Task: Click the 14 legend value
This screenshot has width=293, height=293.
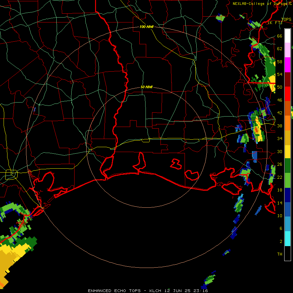Action: pos(280,203)
